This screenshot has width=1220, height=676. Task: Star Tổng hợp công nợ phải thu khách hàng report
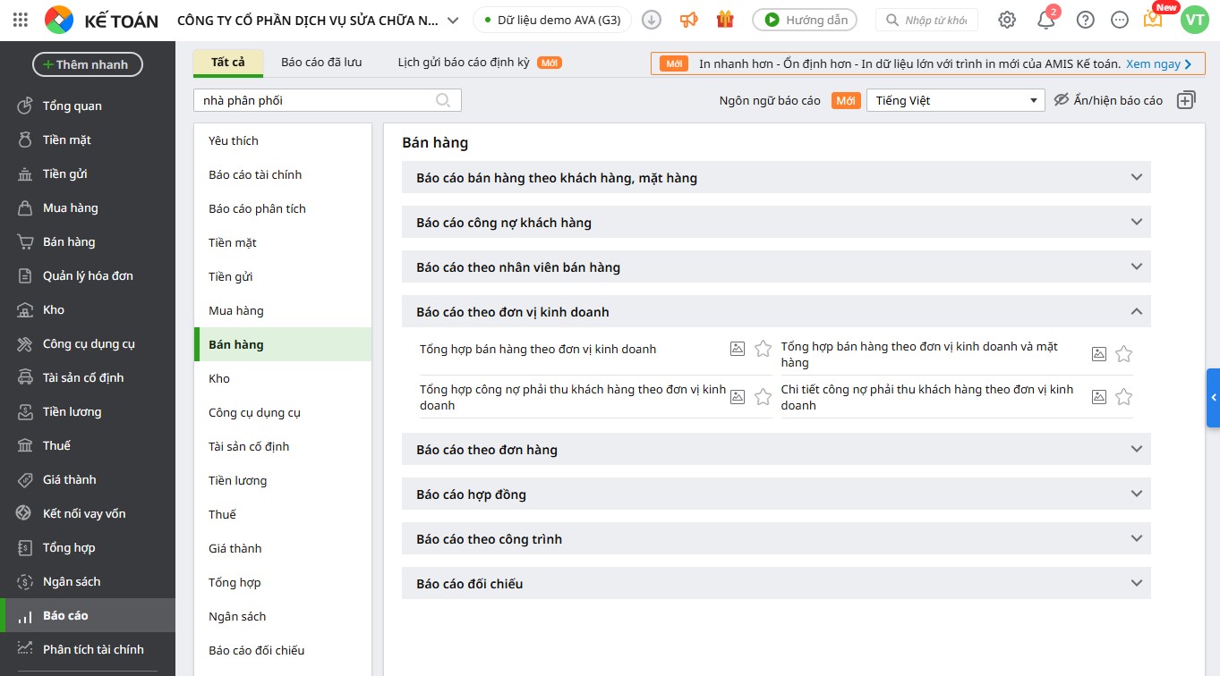[x=763, y=397]
